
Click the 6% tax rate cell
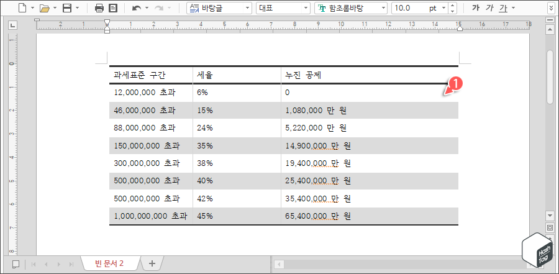tap(237, 93)
